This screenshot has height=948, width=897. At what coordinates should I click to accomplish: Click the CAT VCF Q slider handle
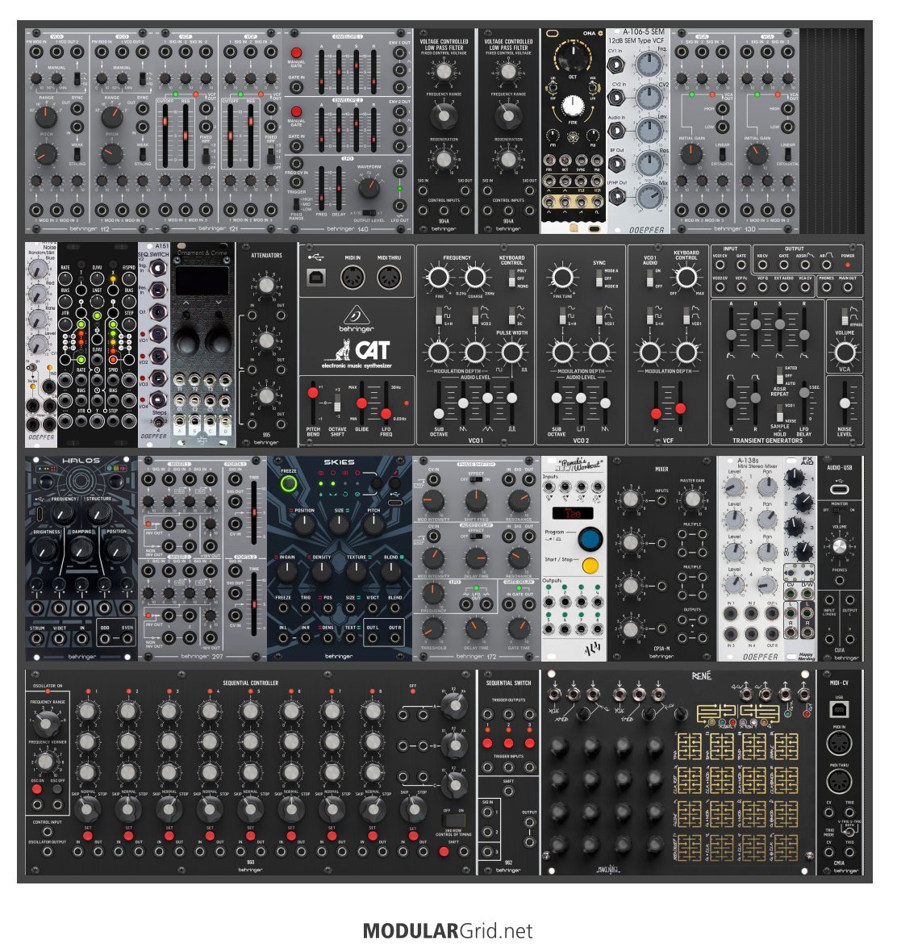tap(680, 409)
